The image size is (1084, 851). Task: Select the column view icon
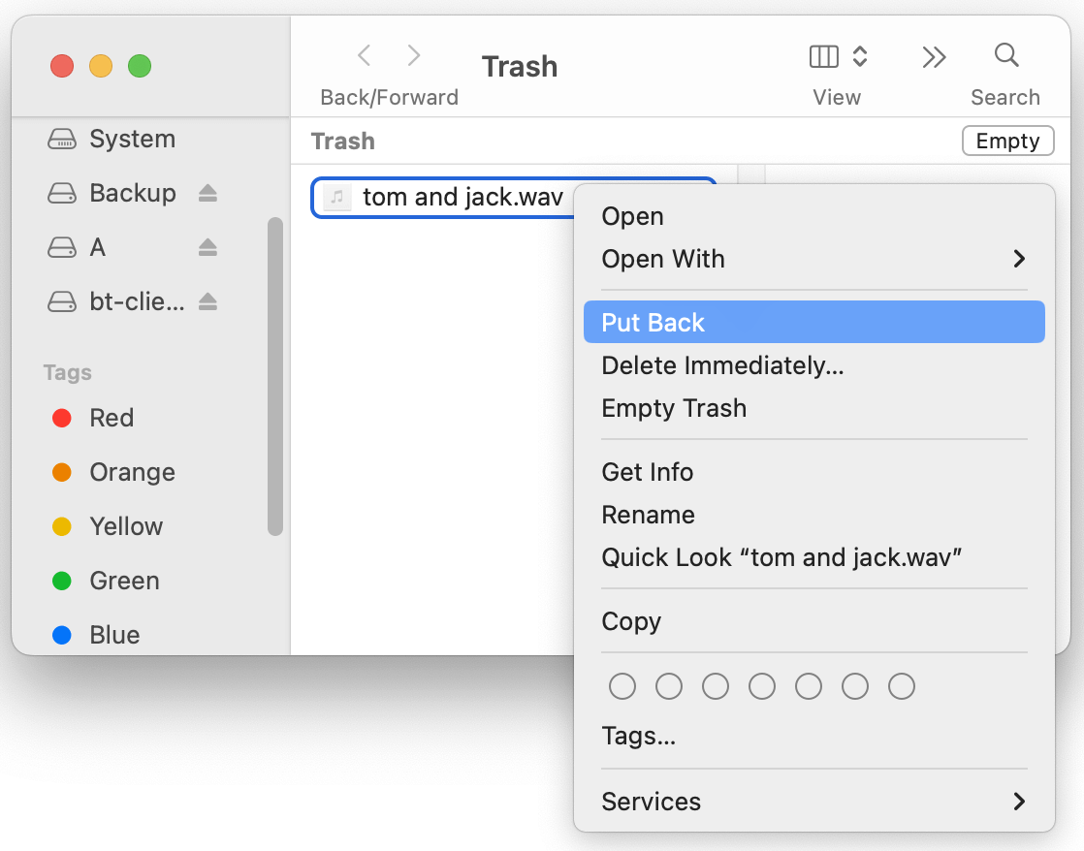click(x=822, y=56)
